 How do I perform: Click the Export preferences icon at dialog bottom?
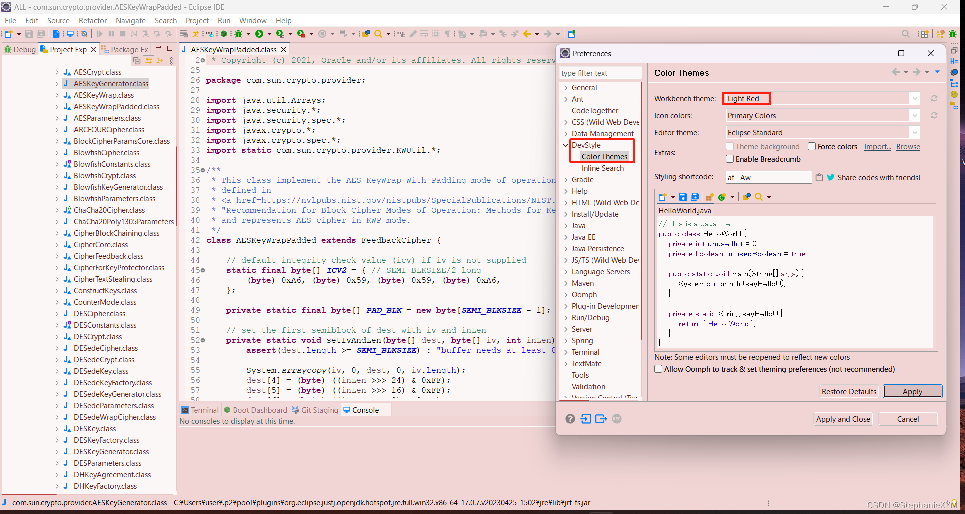[x=601, y=419]
